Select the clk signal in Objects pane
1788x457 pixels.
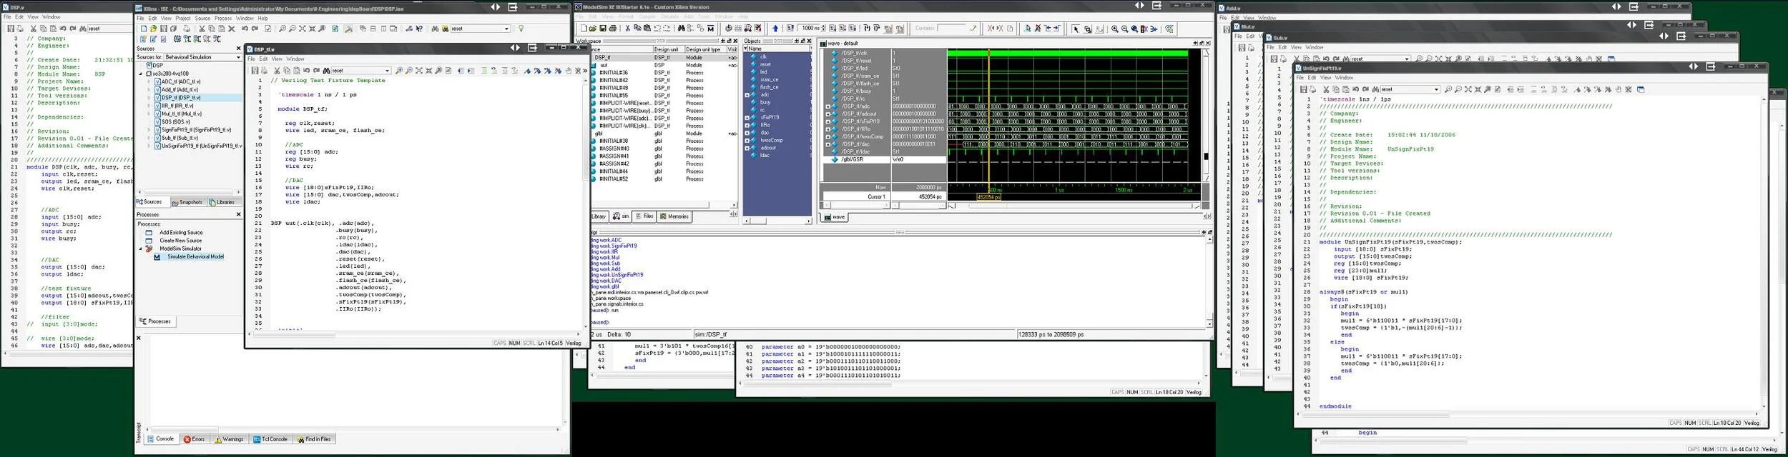[763, 56]
